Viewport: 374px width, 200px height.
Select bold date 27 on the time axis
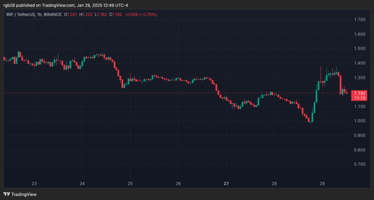(x=226, y=183)
